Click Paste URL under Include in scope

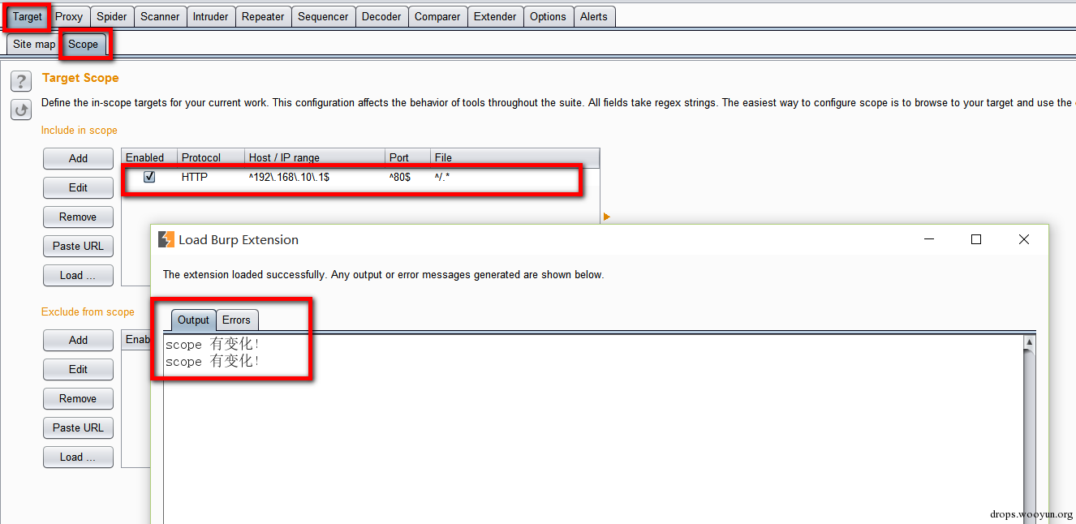(x=78, y=246)
